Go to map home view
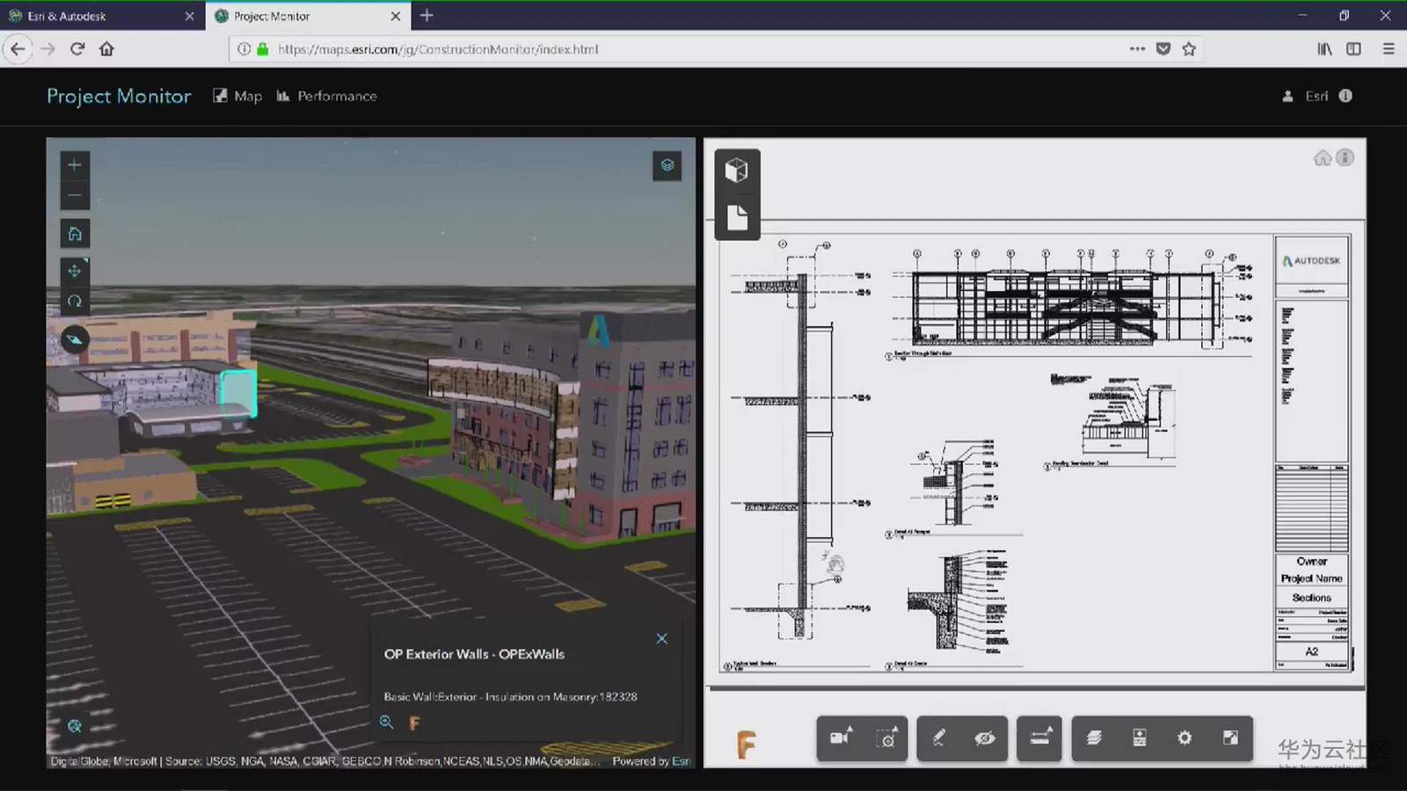The height and width of the screenshot is (791, 1407). (x=75, y=234)
